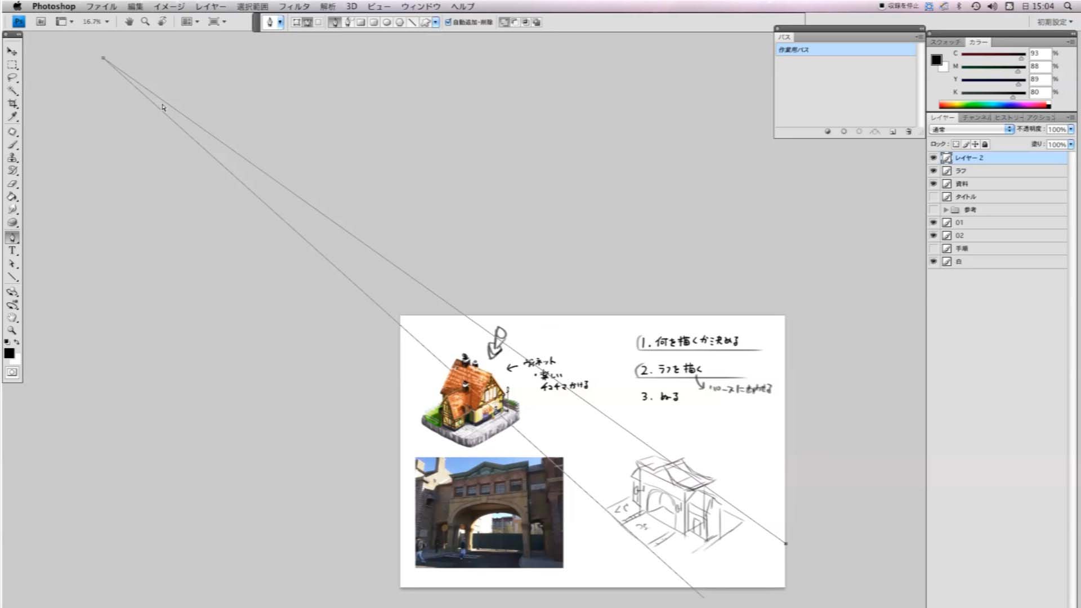
Task: Show the 手順 layer
Action: [x=933, y=248]
